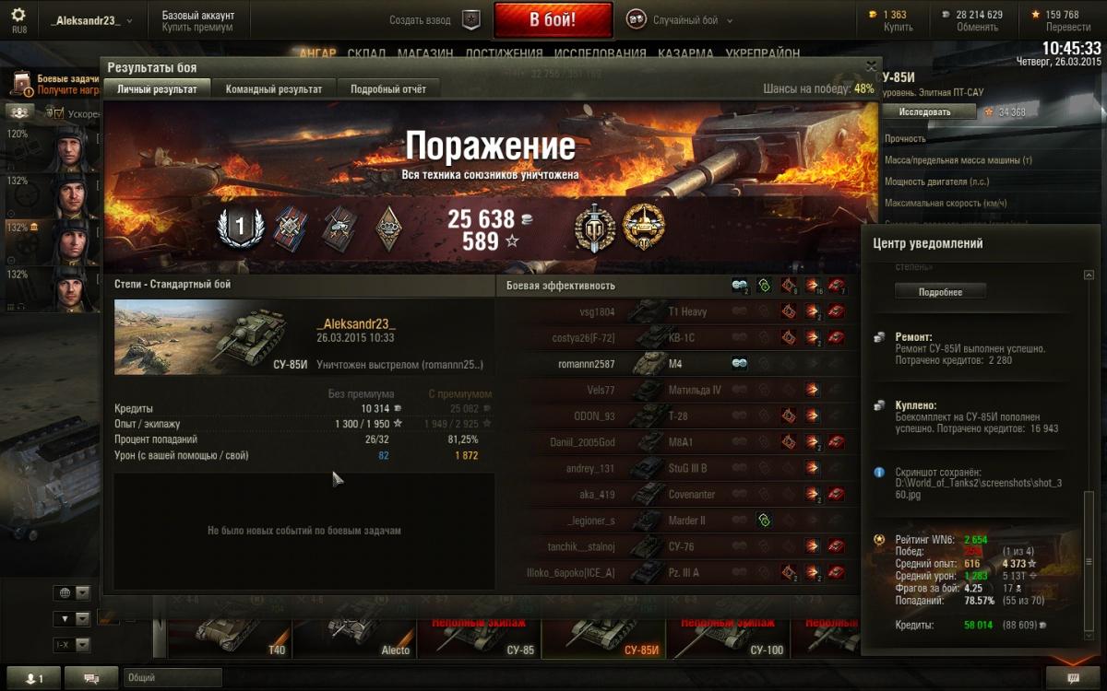Switch to the Командный результат tab
The image size is (1107, 691).
(274, 89)
